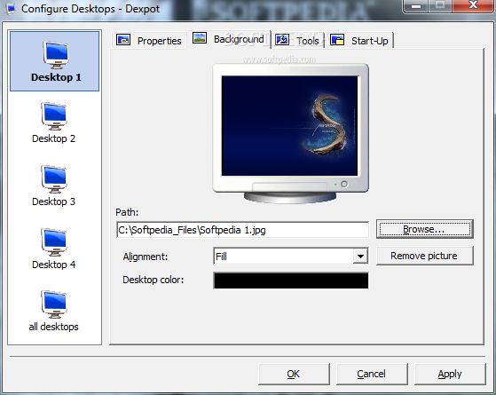Screen dimensions: 496x395
Task: Click the Desktop 2 label text
Action: tap(54, 138)
